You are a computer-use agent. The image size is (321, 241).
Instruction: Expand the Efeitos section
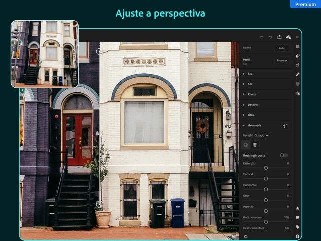(252, 94)
